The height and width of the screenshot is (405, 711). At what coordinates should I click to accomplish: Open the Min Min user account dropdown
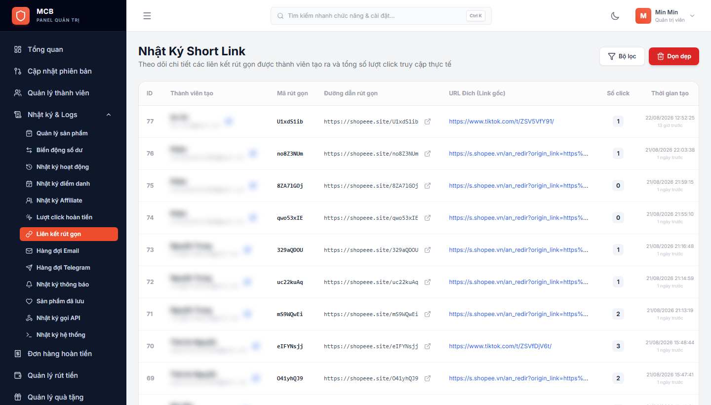pyautogui.click(x=665, y=16)
